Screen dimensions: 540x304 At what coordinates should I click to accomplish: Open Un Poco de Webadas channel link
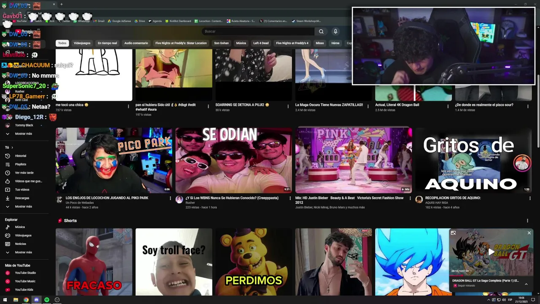(80, 203)
